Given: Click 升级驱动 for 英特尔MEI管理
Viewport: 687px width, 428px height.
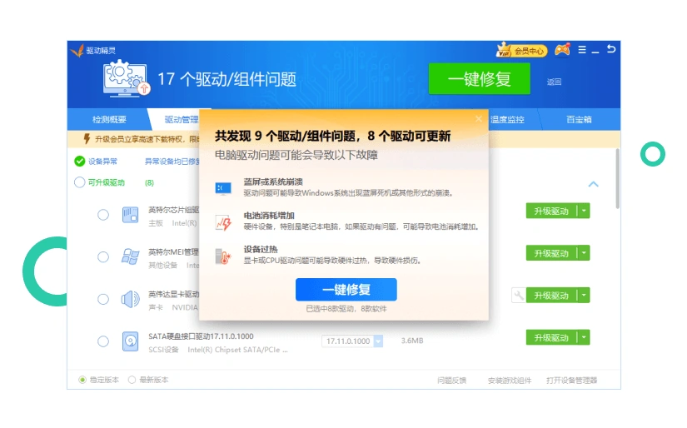Looking at the screenshot, I should click(551, 253).
